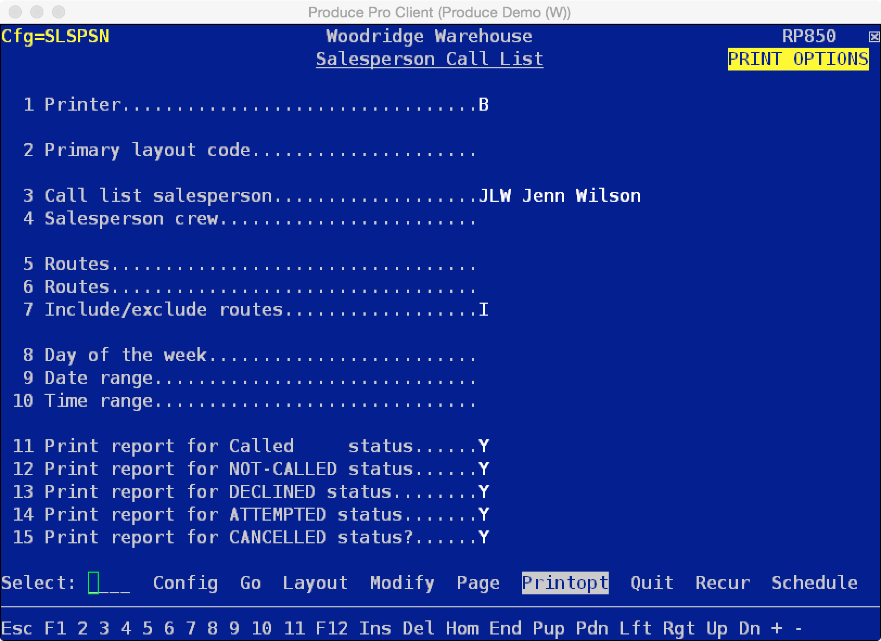
Task: Click the Del key shortcut
Action: coord(419,629)
